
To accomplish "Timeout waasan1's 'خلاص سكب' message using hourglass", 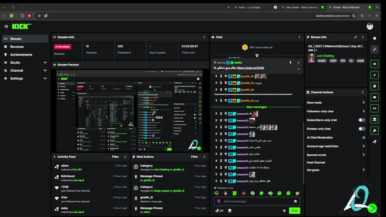I will click(221, 147).
